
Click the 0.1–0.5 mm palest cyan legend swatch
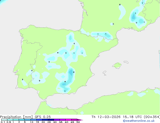(4, 120)
